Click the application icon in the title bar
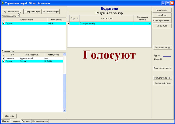Image resolution: width=175 pixels, height=124 pixels. point(3,3)
